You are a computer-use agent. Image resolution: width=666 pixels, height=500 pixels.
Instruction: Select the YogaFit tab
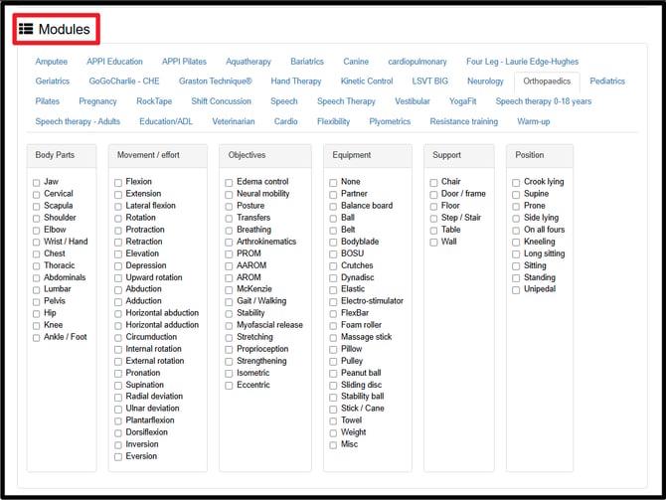462,101
